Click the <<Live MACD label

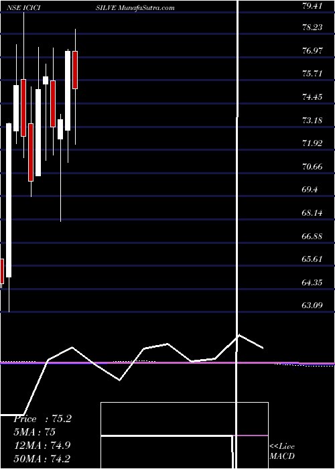pos(282,451)
